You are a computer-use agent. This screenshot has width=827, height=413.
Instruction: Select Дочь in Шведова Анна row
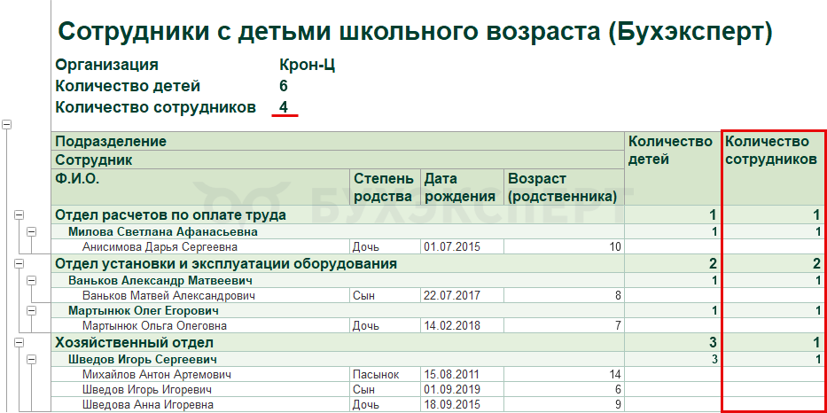point(385,404)
